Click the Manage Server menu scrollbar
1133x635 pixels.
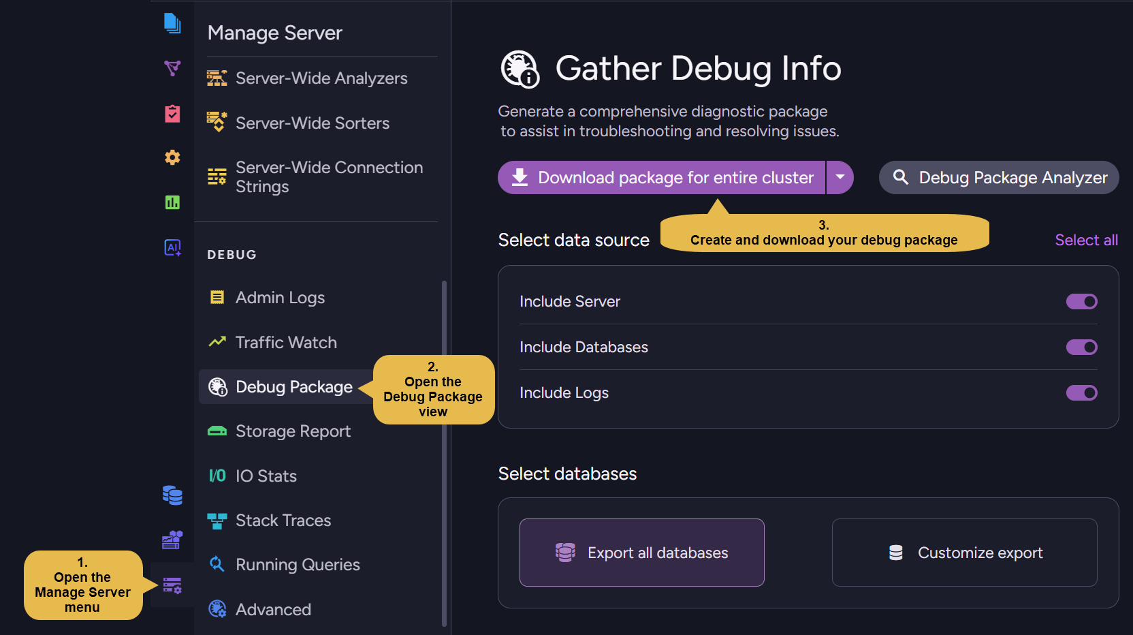pyautogui.click(x=444, y=453)
